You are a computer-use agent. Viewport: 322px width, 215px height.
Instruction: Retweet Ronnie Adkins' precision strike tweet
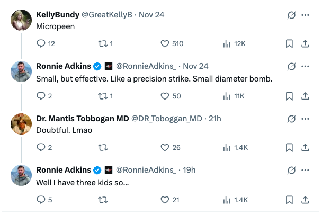[x=103, y=96]
